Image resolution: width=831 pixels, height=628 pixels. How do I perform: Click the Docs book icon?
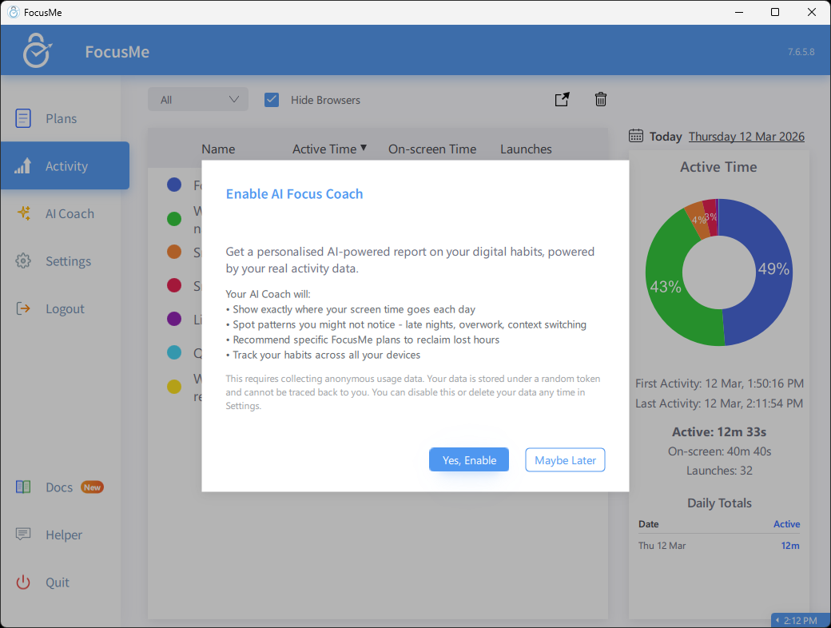[23, 487]
